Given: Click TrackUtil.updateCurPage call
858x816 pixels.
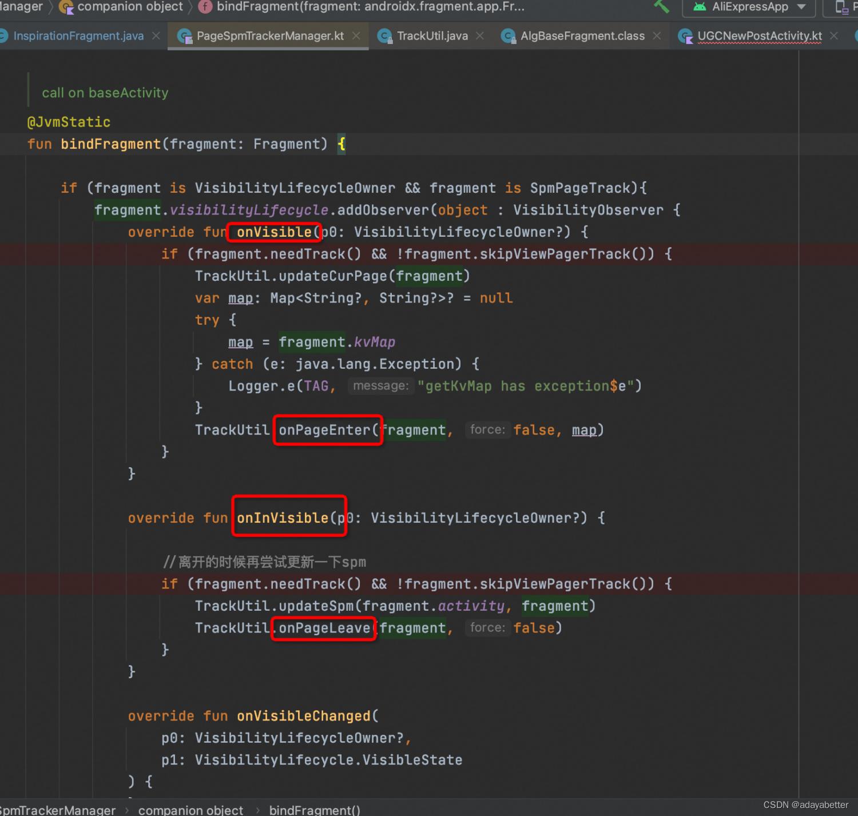Looking at the screenshot, I should click(x=332, y=276).
